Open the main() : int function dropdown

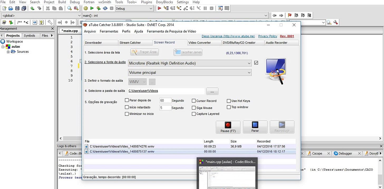(175, 16)
